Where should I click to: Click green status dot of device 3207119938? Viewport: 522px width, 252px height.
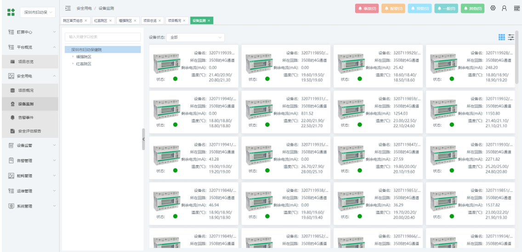coord(267,216)
